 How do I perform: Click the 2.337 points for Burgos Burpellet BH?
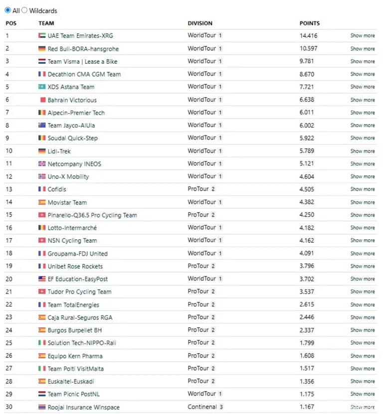[307, 330]
